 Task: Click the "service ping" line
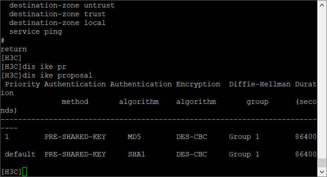pyautogui.click(x=36, y=32)
